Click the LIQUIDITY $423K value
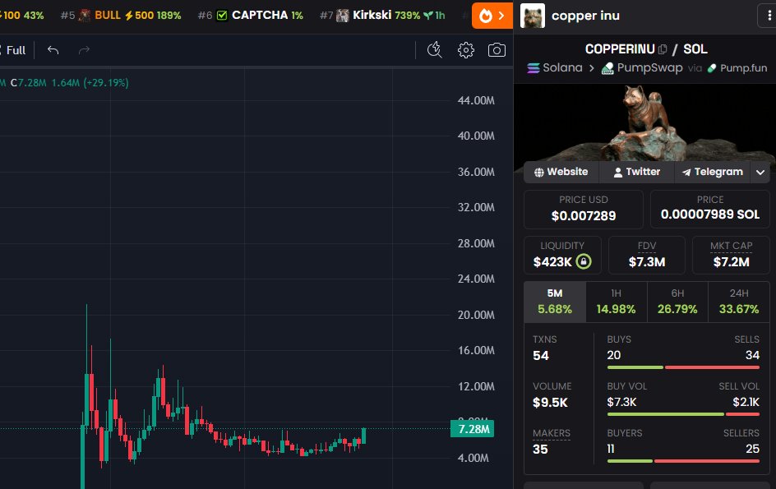 552,262
